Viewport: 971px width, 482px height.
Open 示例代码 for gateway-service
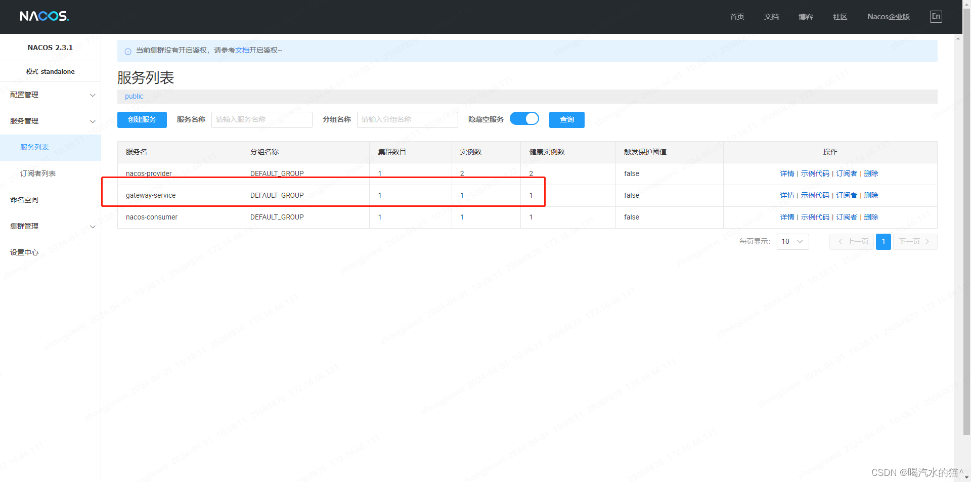point(815,195)
